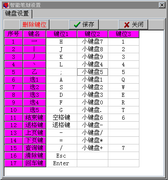Close the 智能笔划设置 dialog window
168x180 pixels.
click(162, 5)
